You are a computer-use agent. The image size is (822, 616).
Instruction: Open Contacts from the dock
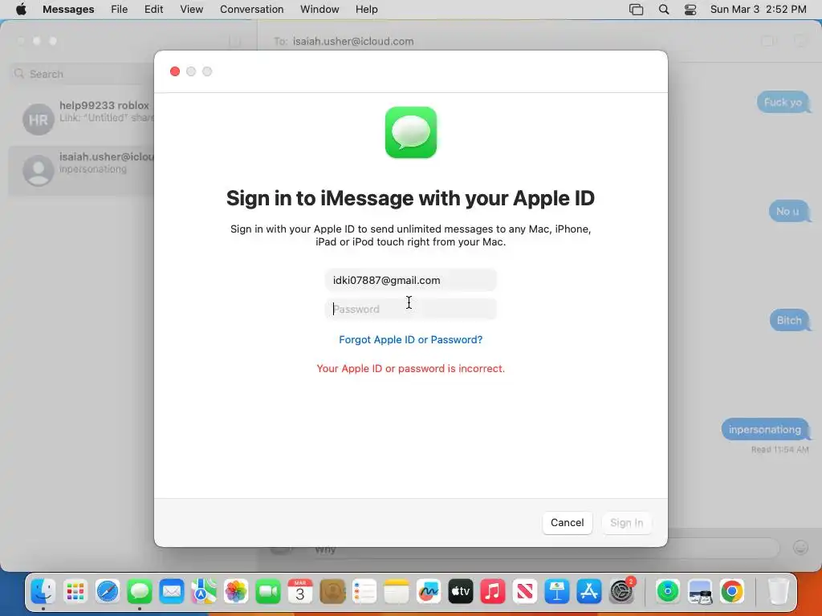[x=332, y=592]
